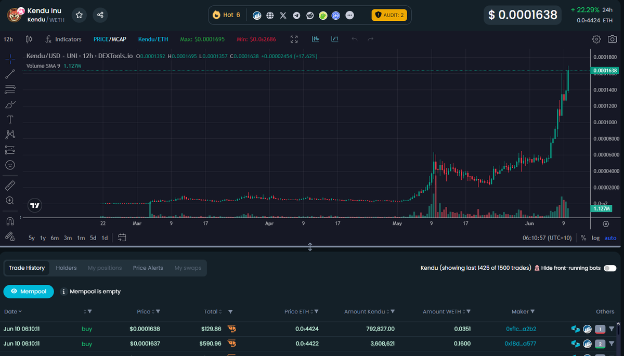
Task: Open chart settings gear
Action: (596, 39)
